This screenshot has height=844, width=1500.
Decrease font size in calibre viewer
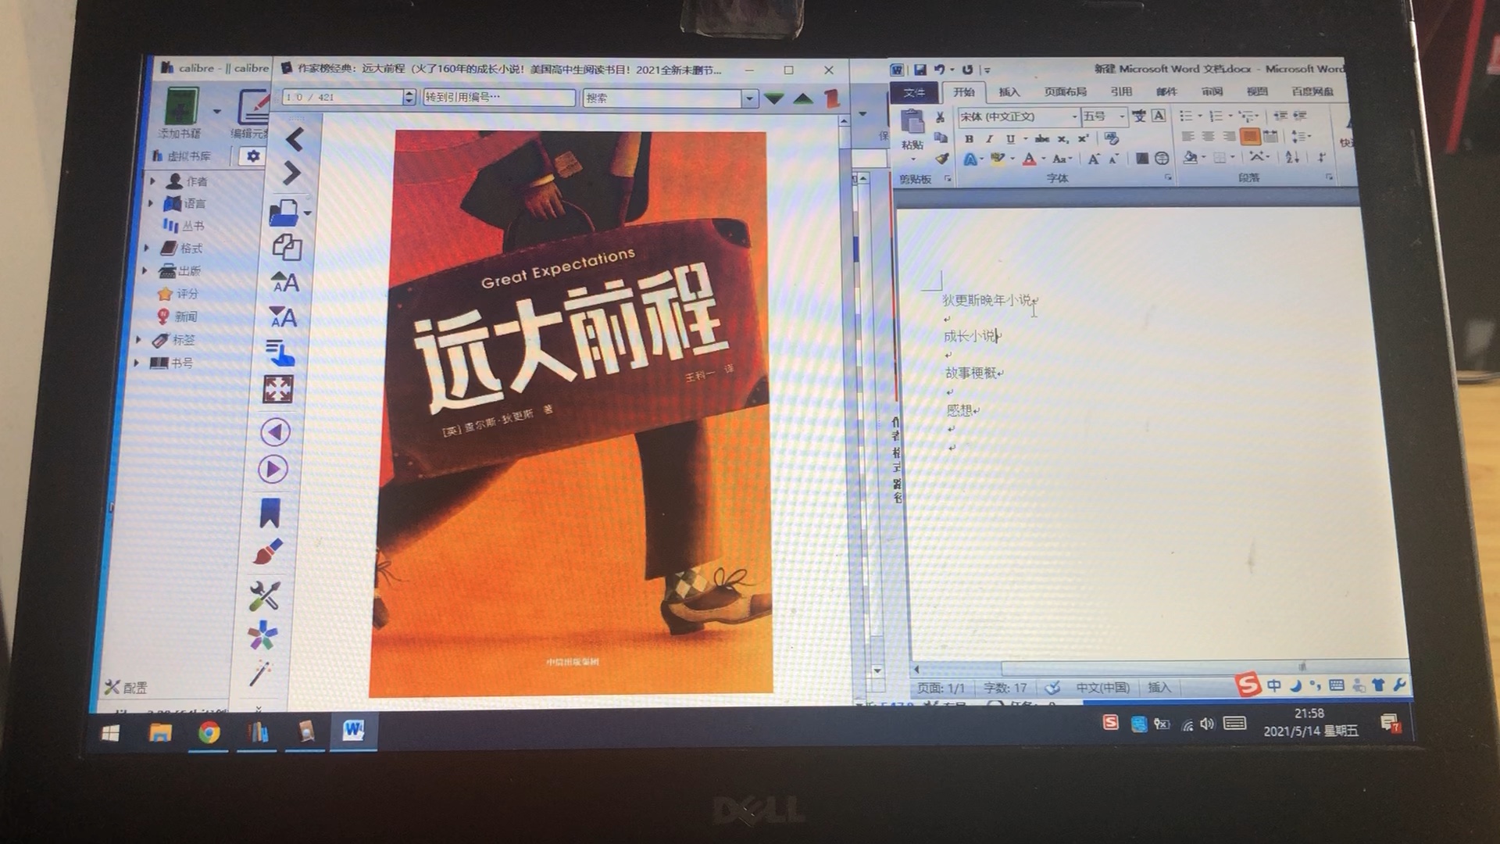pos(283,316)
